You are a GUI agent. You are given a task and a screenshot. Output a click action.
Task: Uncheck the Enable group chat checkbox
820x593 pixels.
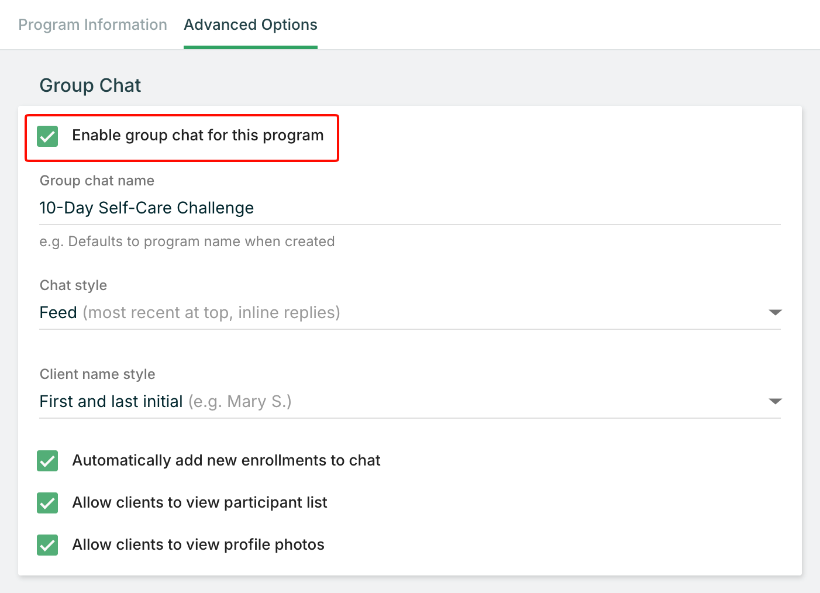(x=47, y=136)
